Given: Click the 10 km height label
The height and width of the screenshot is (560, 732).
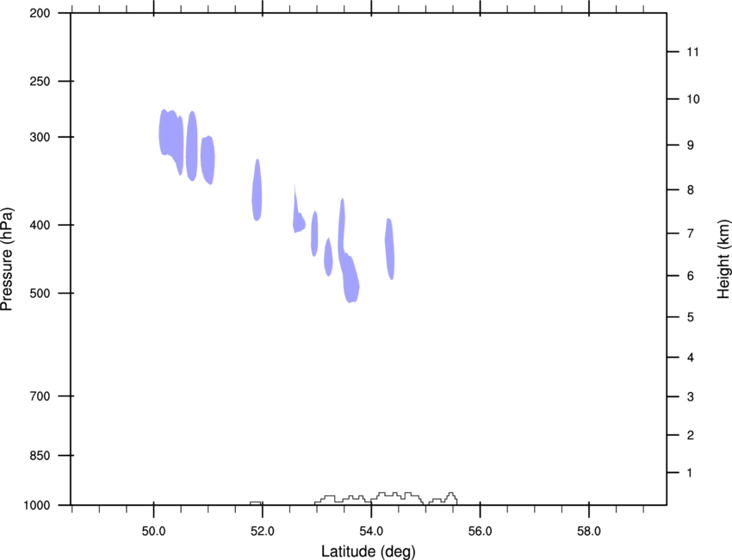Looking at the screenshot, I should pos(693,99).
